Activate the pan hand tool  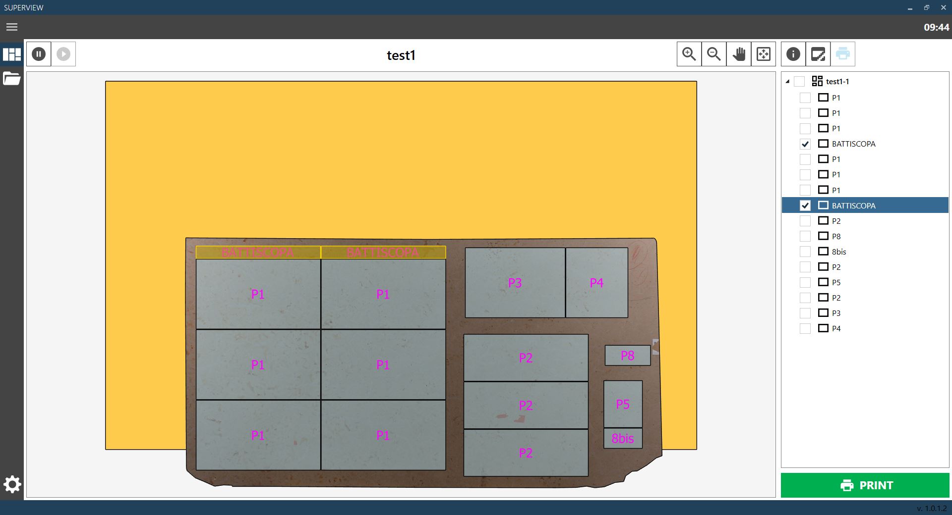739,54
